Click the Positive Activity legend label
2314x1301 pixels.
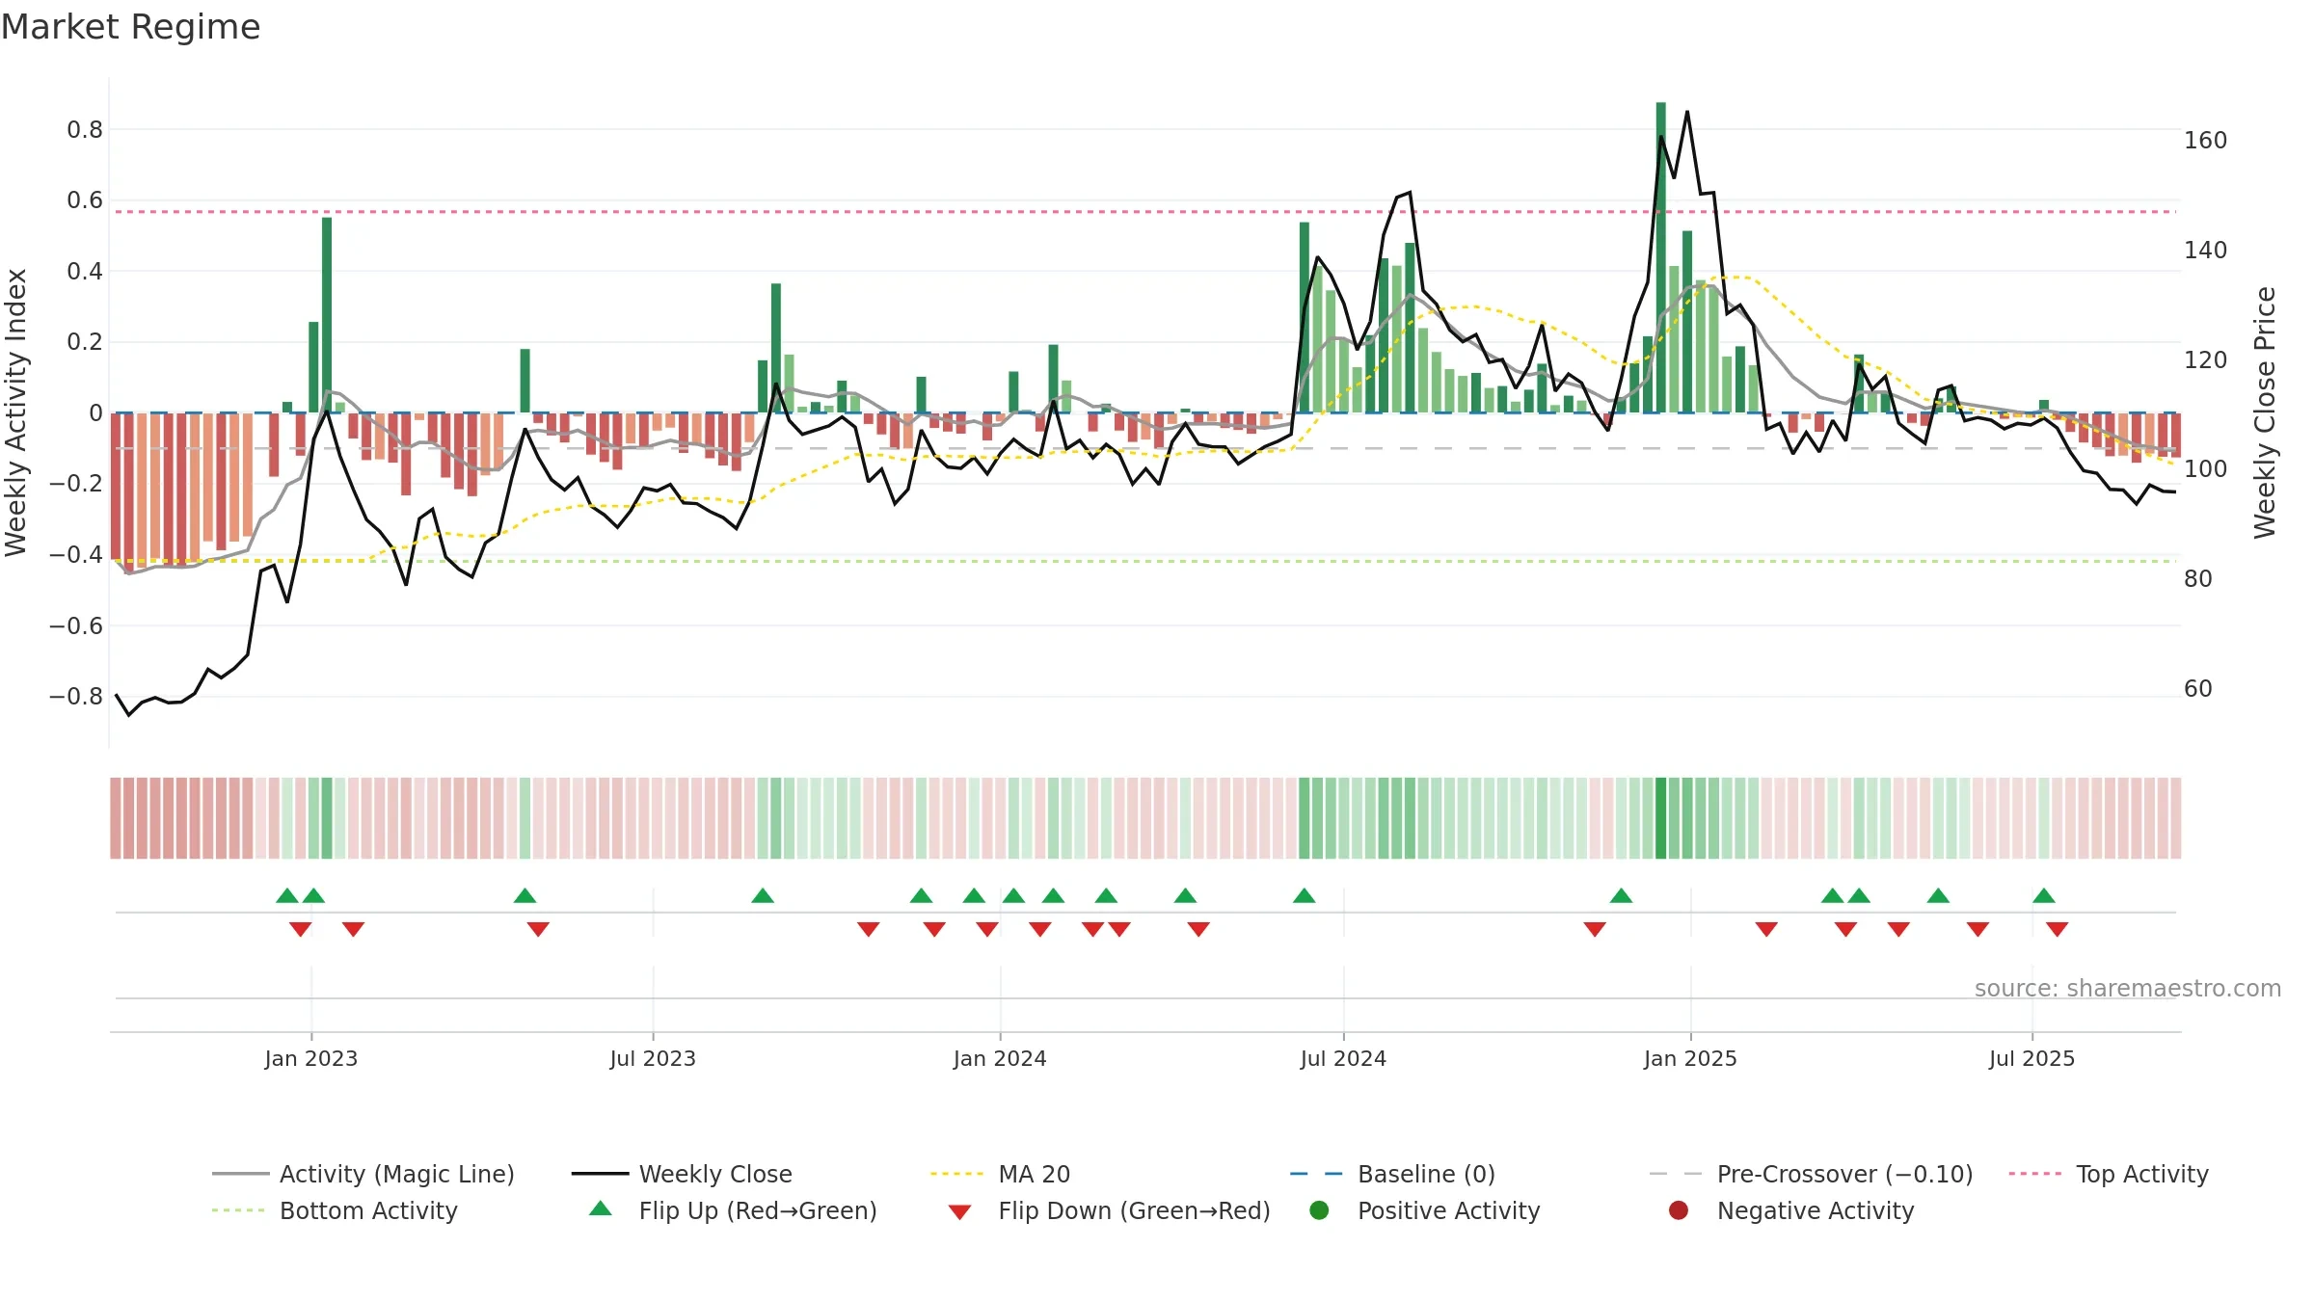click(1449, 1210)
